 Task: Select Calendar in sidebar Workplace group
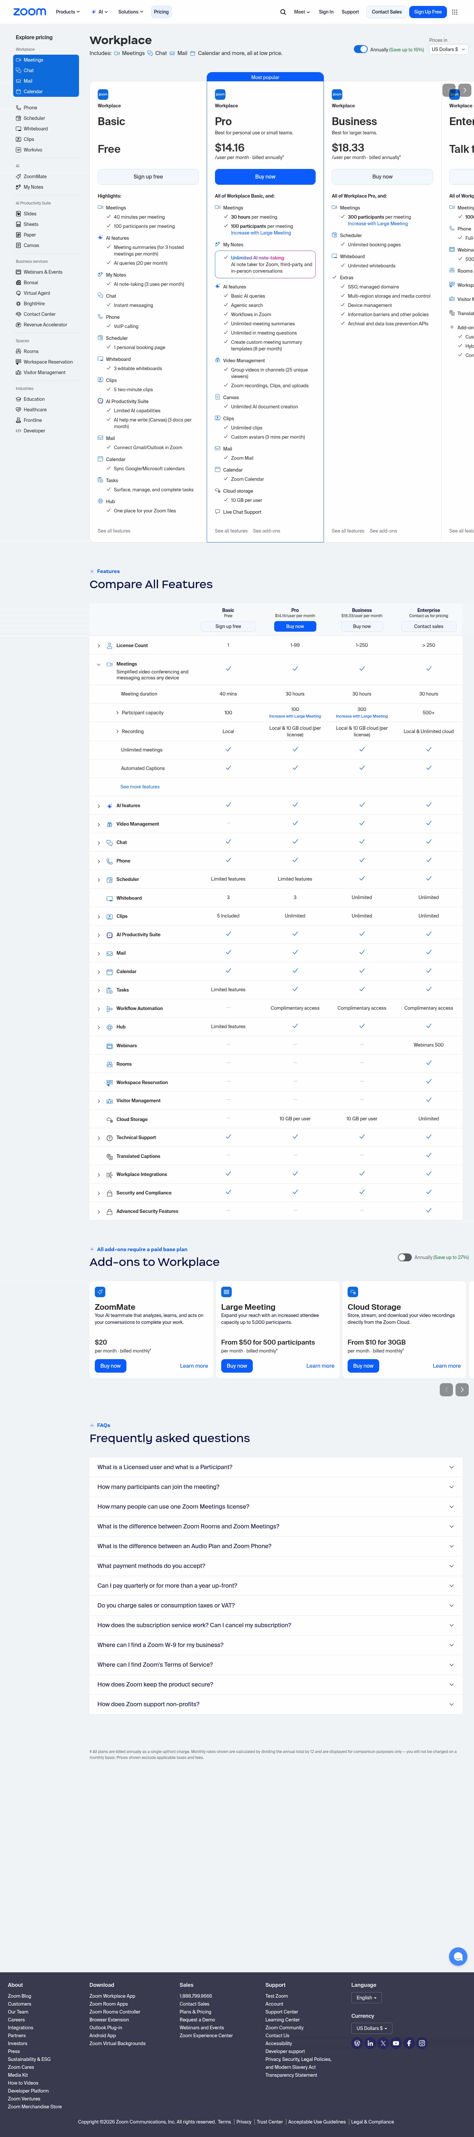point(45,91)
